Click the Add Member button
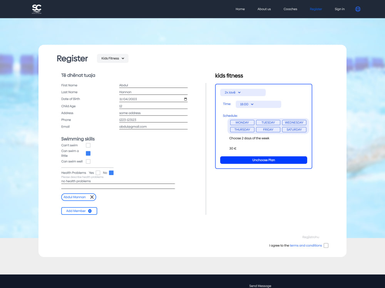 click(x=79, y=211)
